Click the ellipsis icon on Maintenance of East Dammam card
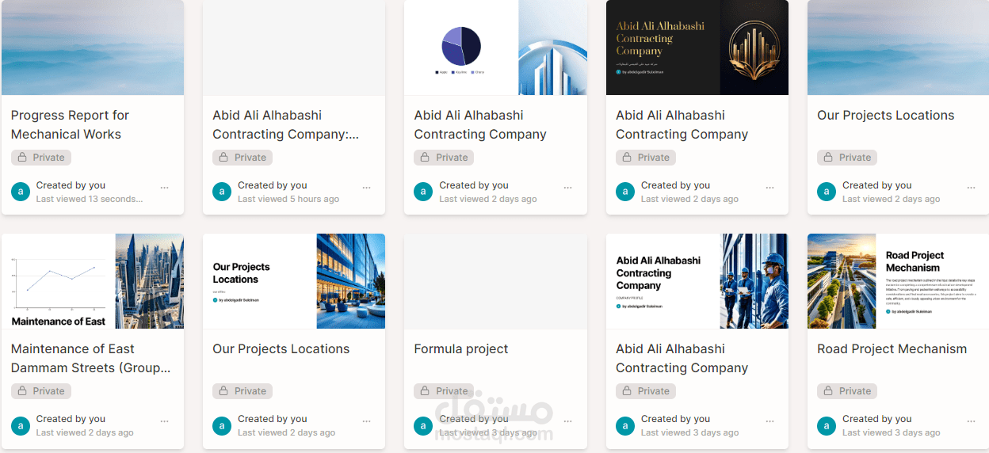This screenshot has height=453, width=989. pos(165,422)
